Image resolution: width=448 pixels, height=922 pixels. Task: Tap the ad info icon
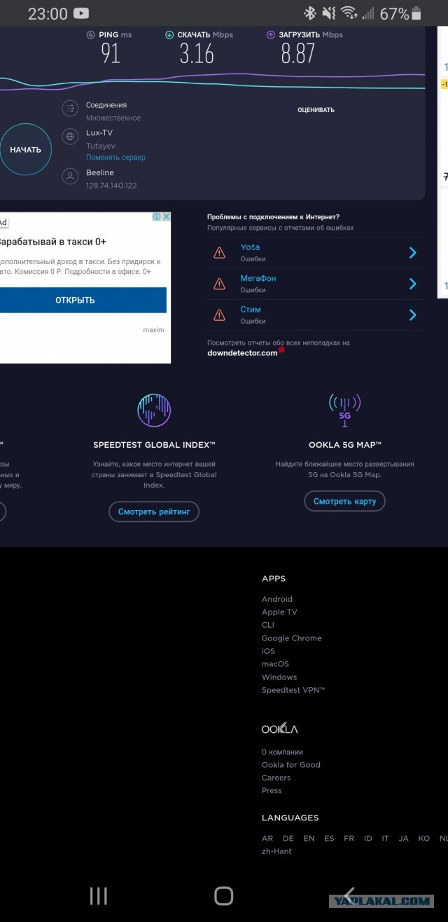coord(157,216)
